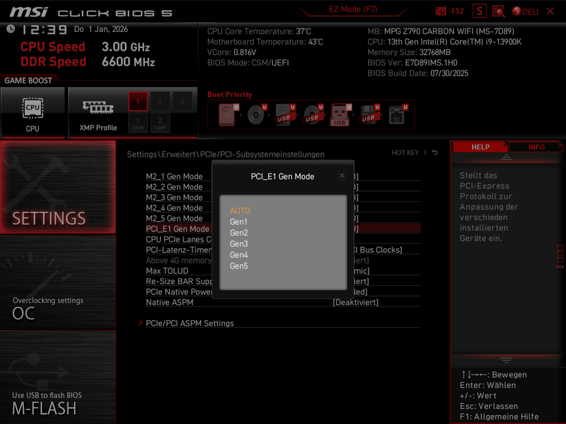This screenshot has height=424, width=566.
Task: Choose Gen1 in the Gen Mode list
Action: point(239,222)
